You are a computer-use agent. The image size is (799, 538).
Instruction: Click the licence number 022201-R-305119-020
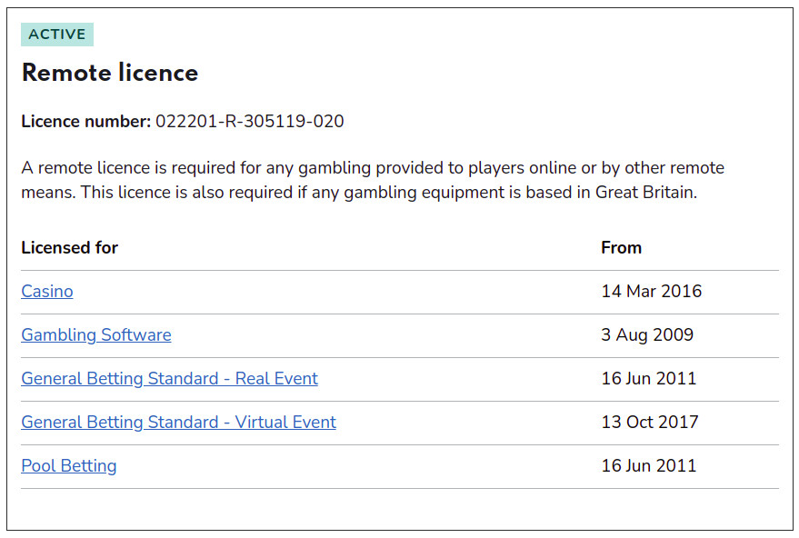pyautogui.click(x=250, y=122)
